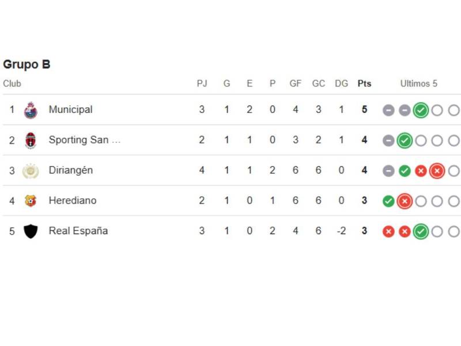
Task: Click Herediano's green win indicator
Action: coord(388,201)
